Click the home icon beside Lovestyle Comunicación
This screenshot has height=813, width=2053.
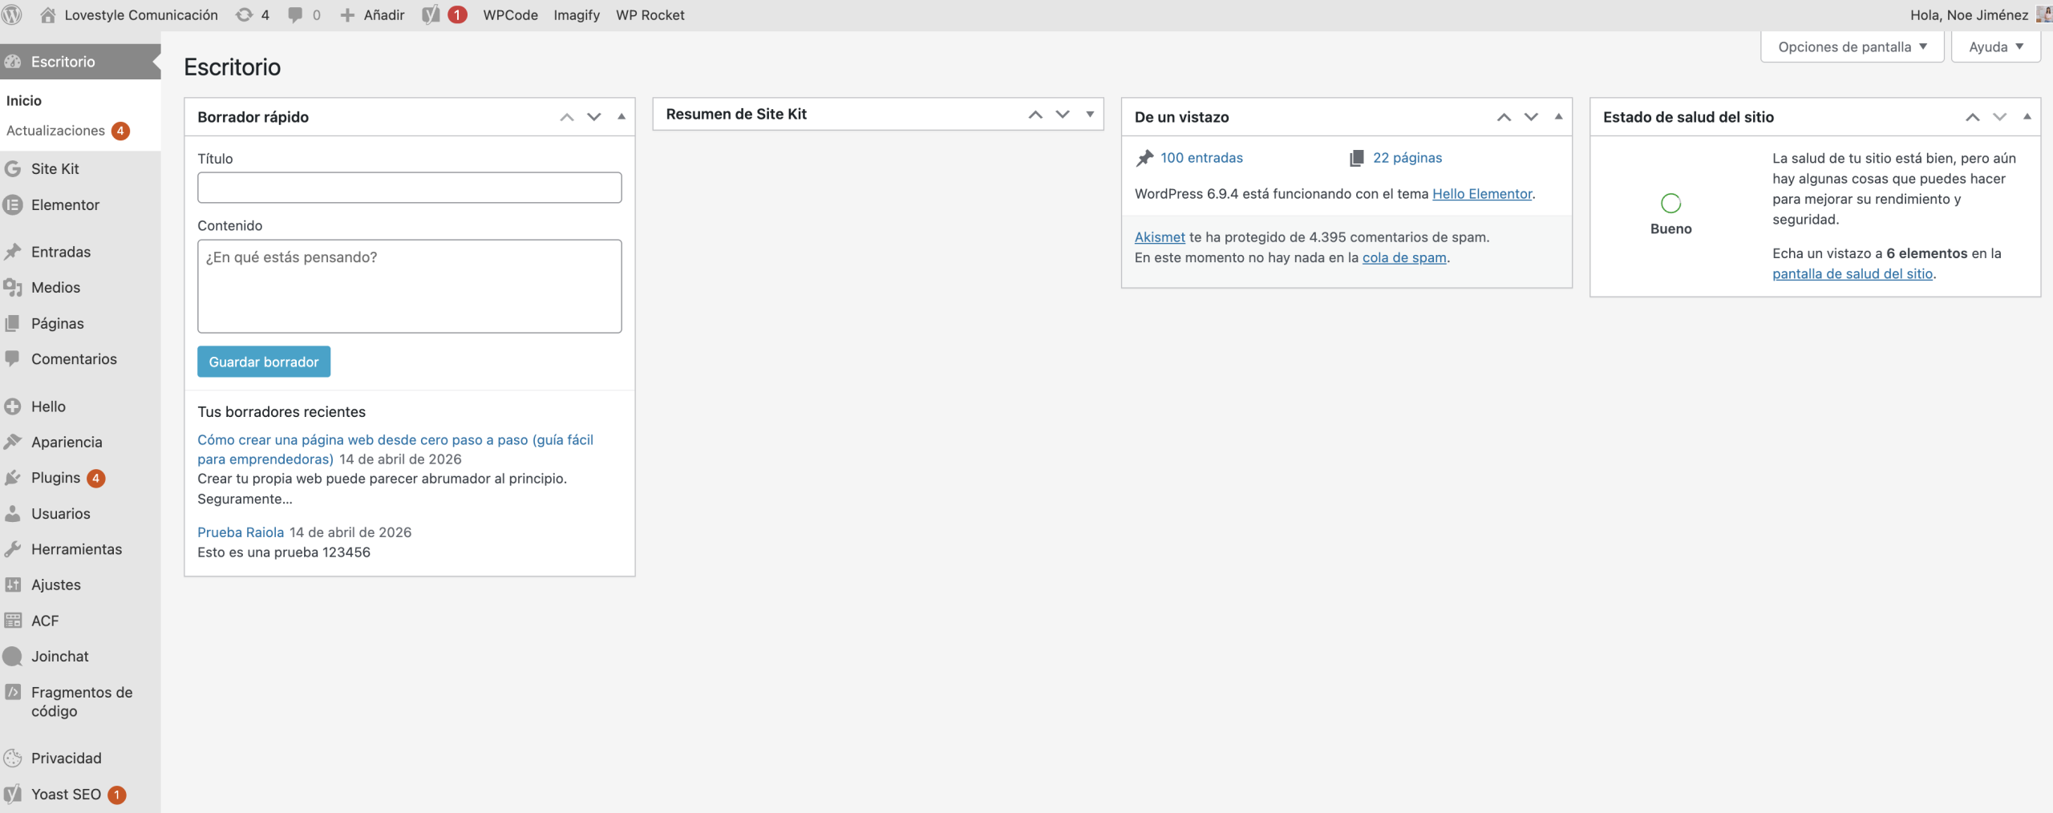[x=48, y=15]
